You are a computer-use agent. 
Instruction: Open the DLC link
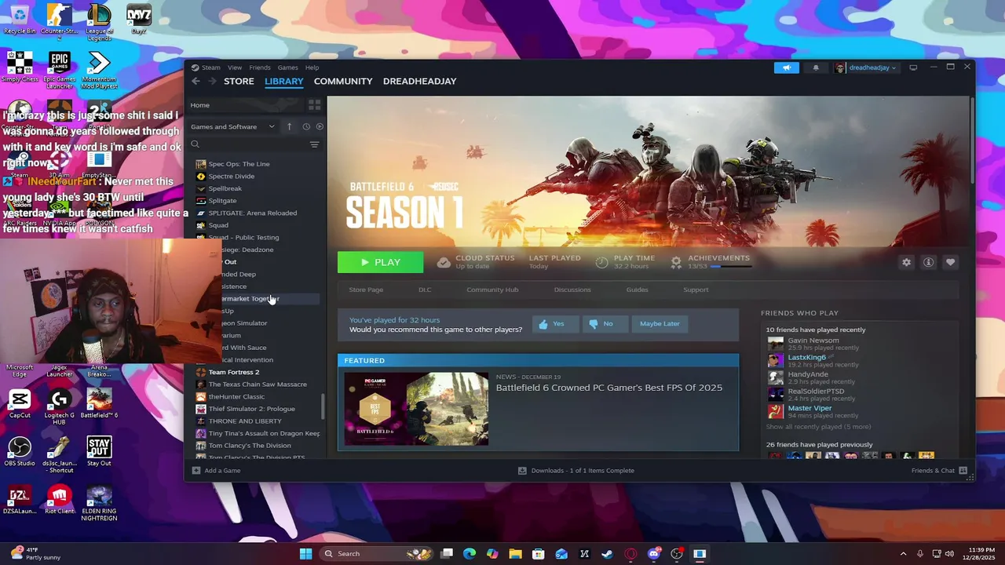click(425, 290)
